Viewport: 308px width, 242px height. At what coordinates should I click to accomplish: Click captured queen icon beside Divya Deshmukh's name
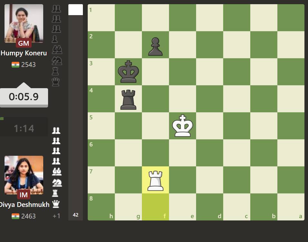(x=56, y=204)
